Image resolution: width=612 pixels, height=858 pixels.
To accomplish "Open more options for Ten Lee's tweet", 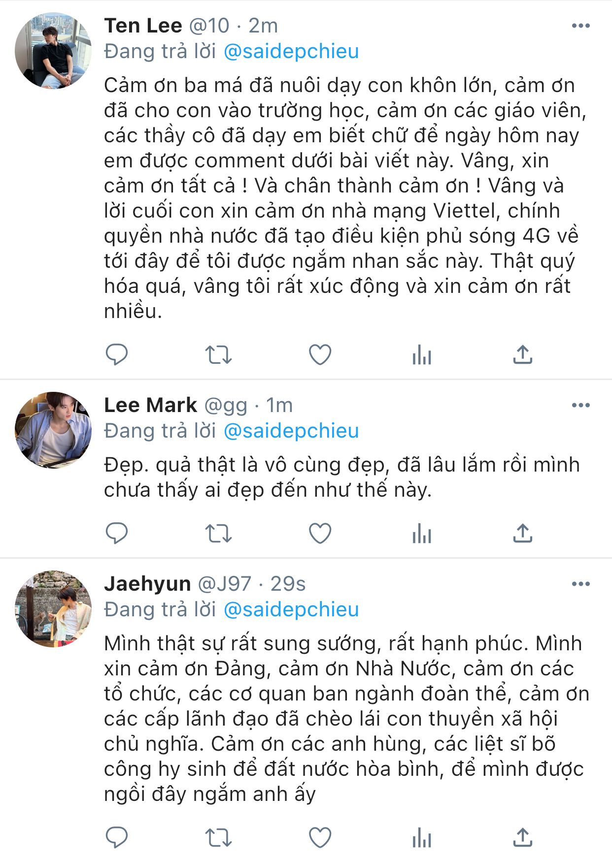I will [x=580, y=26].
